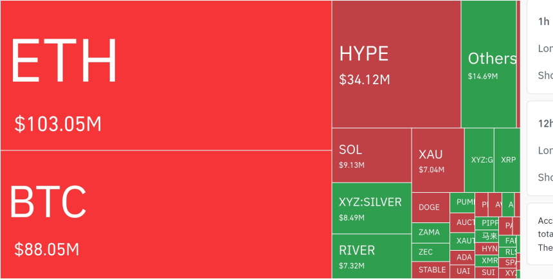Click the XRP tile

tap(508, 159)
